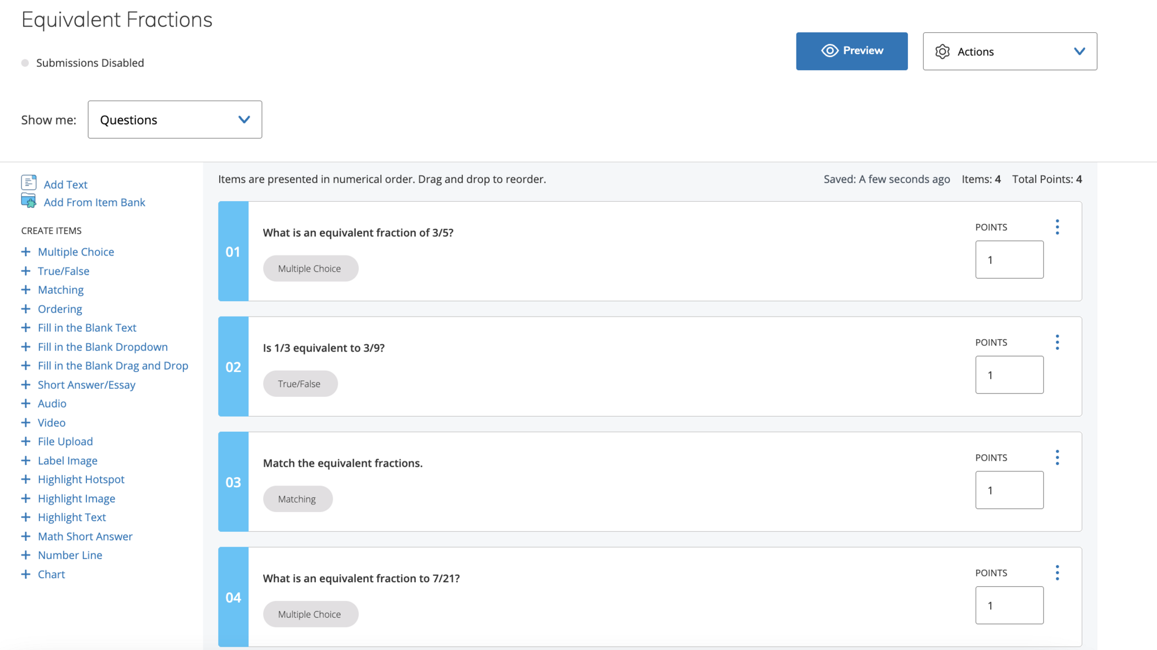
Task: Add a Matching item
Action: click(x=60, y=290)
